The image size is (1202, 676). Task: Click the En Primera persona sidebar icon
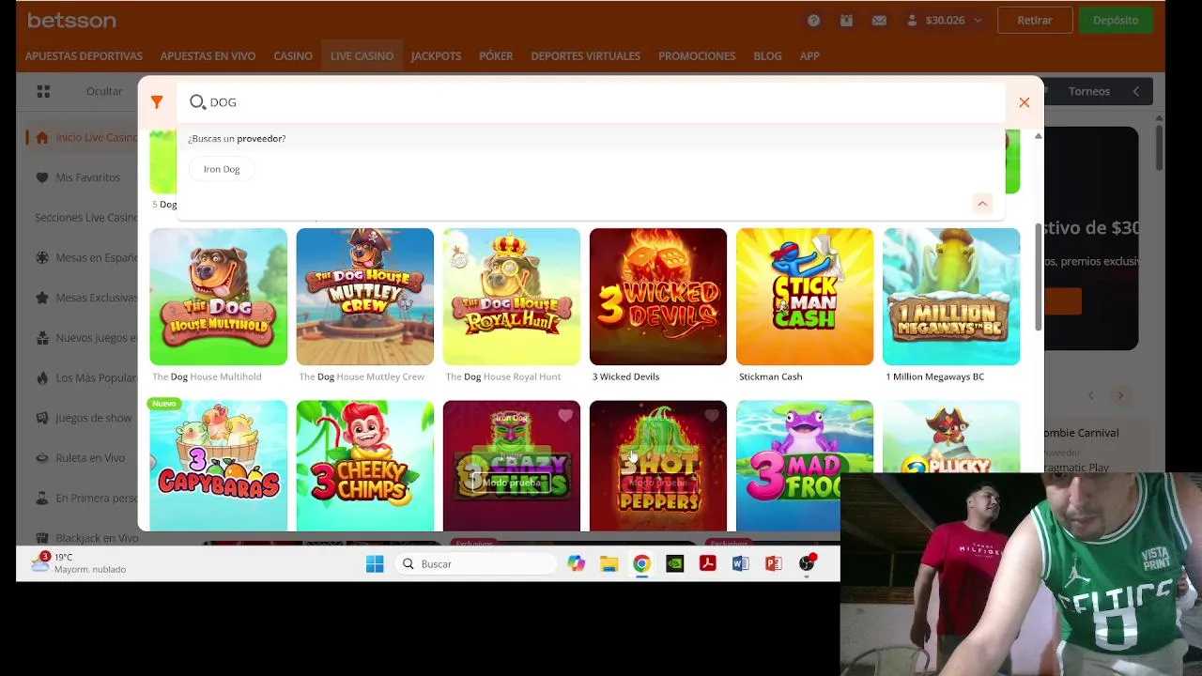pos(41,499)
